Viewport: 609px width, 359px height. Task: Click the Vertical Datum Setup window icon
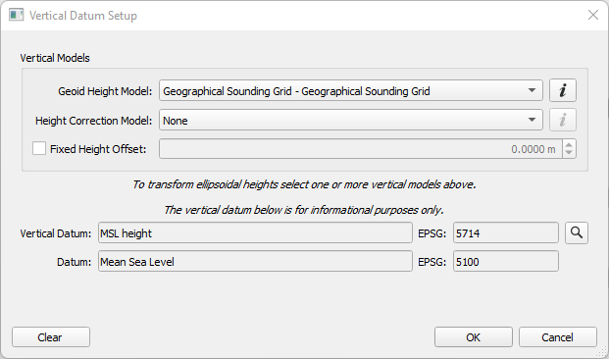pos(16,15)
